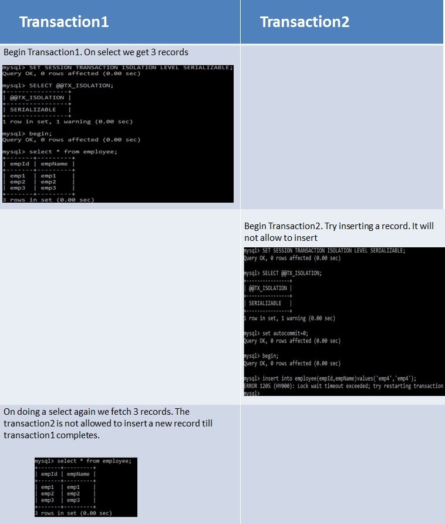
Task: Click the insert into employee statement
Action: click(330, 378)
